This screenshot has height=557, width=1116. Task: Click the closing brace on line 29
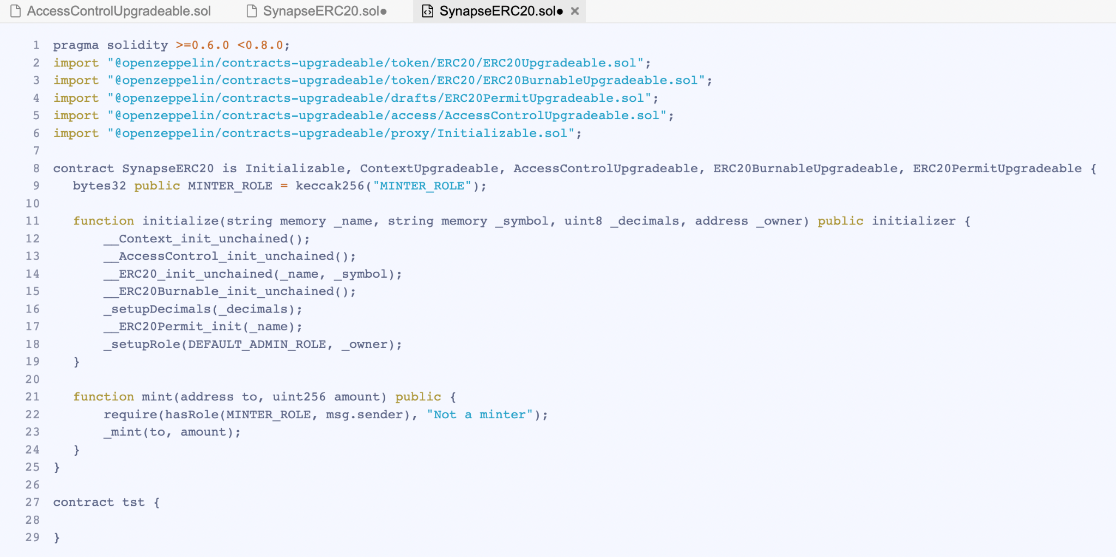[x=57, y=537]
